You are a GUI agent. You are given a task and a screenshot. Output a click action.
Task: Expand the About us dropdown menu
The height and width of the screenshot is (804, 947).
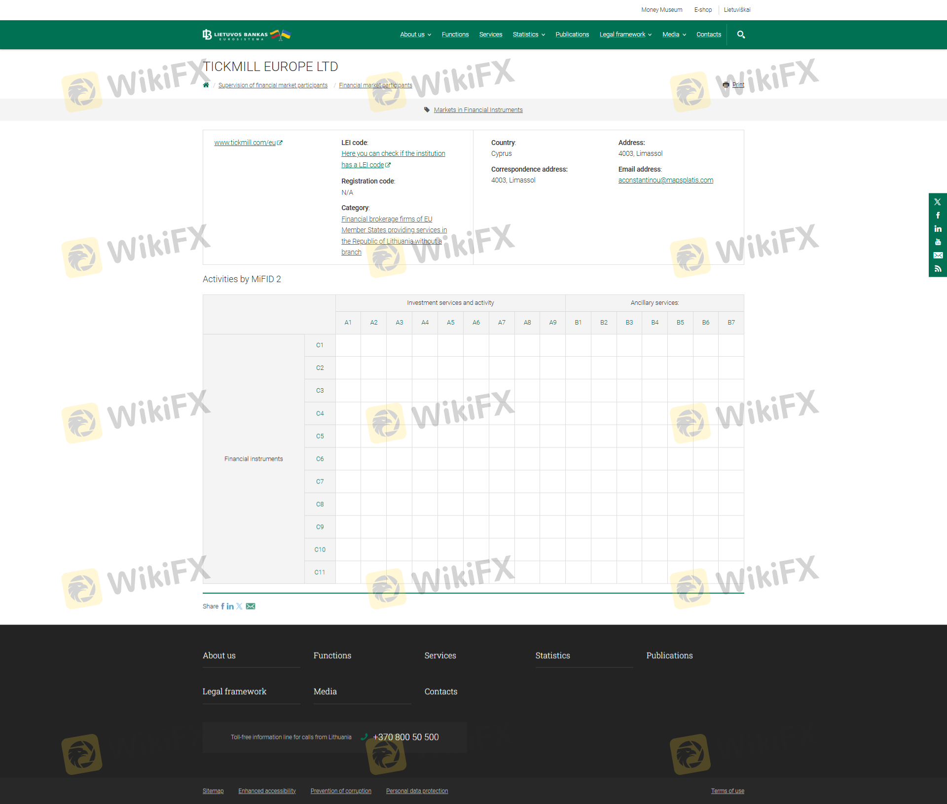click(415, 35)
